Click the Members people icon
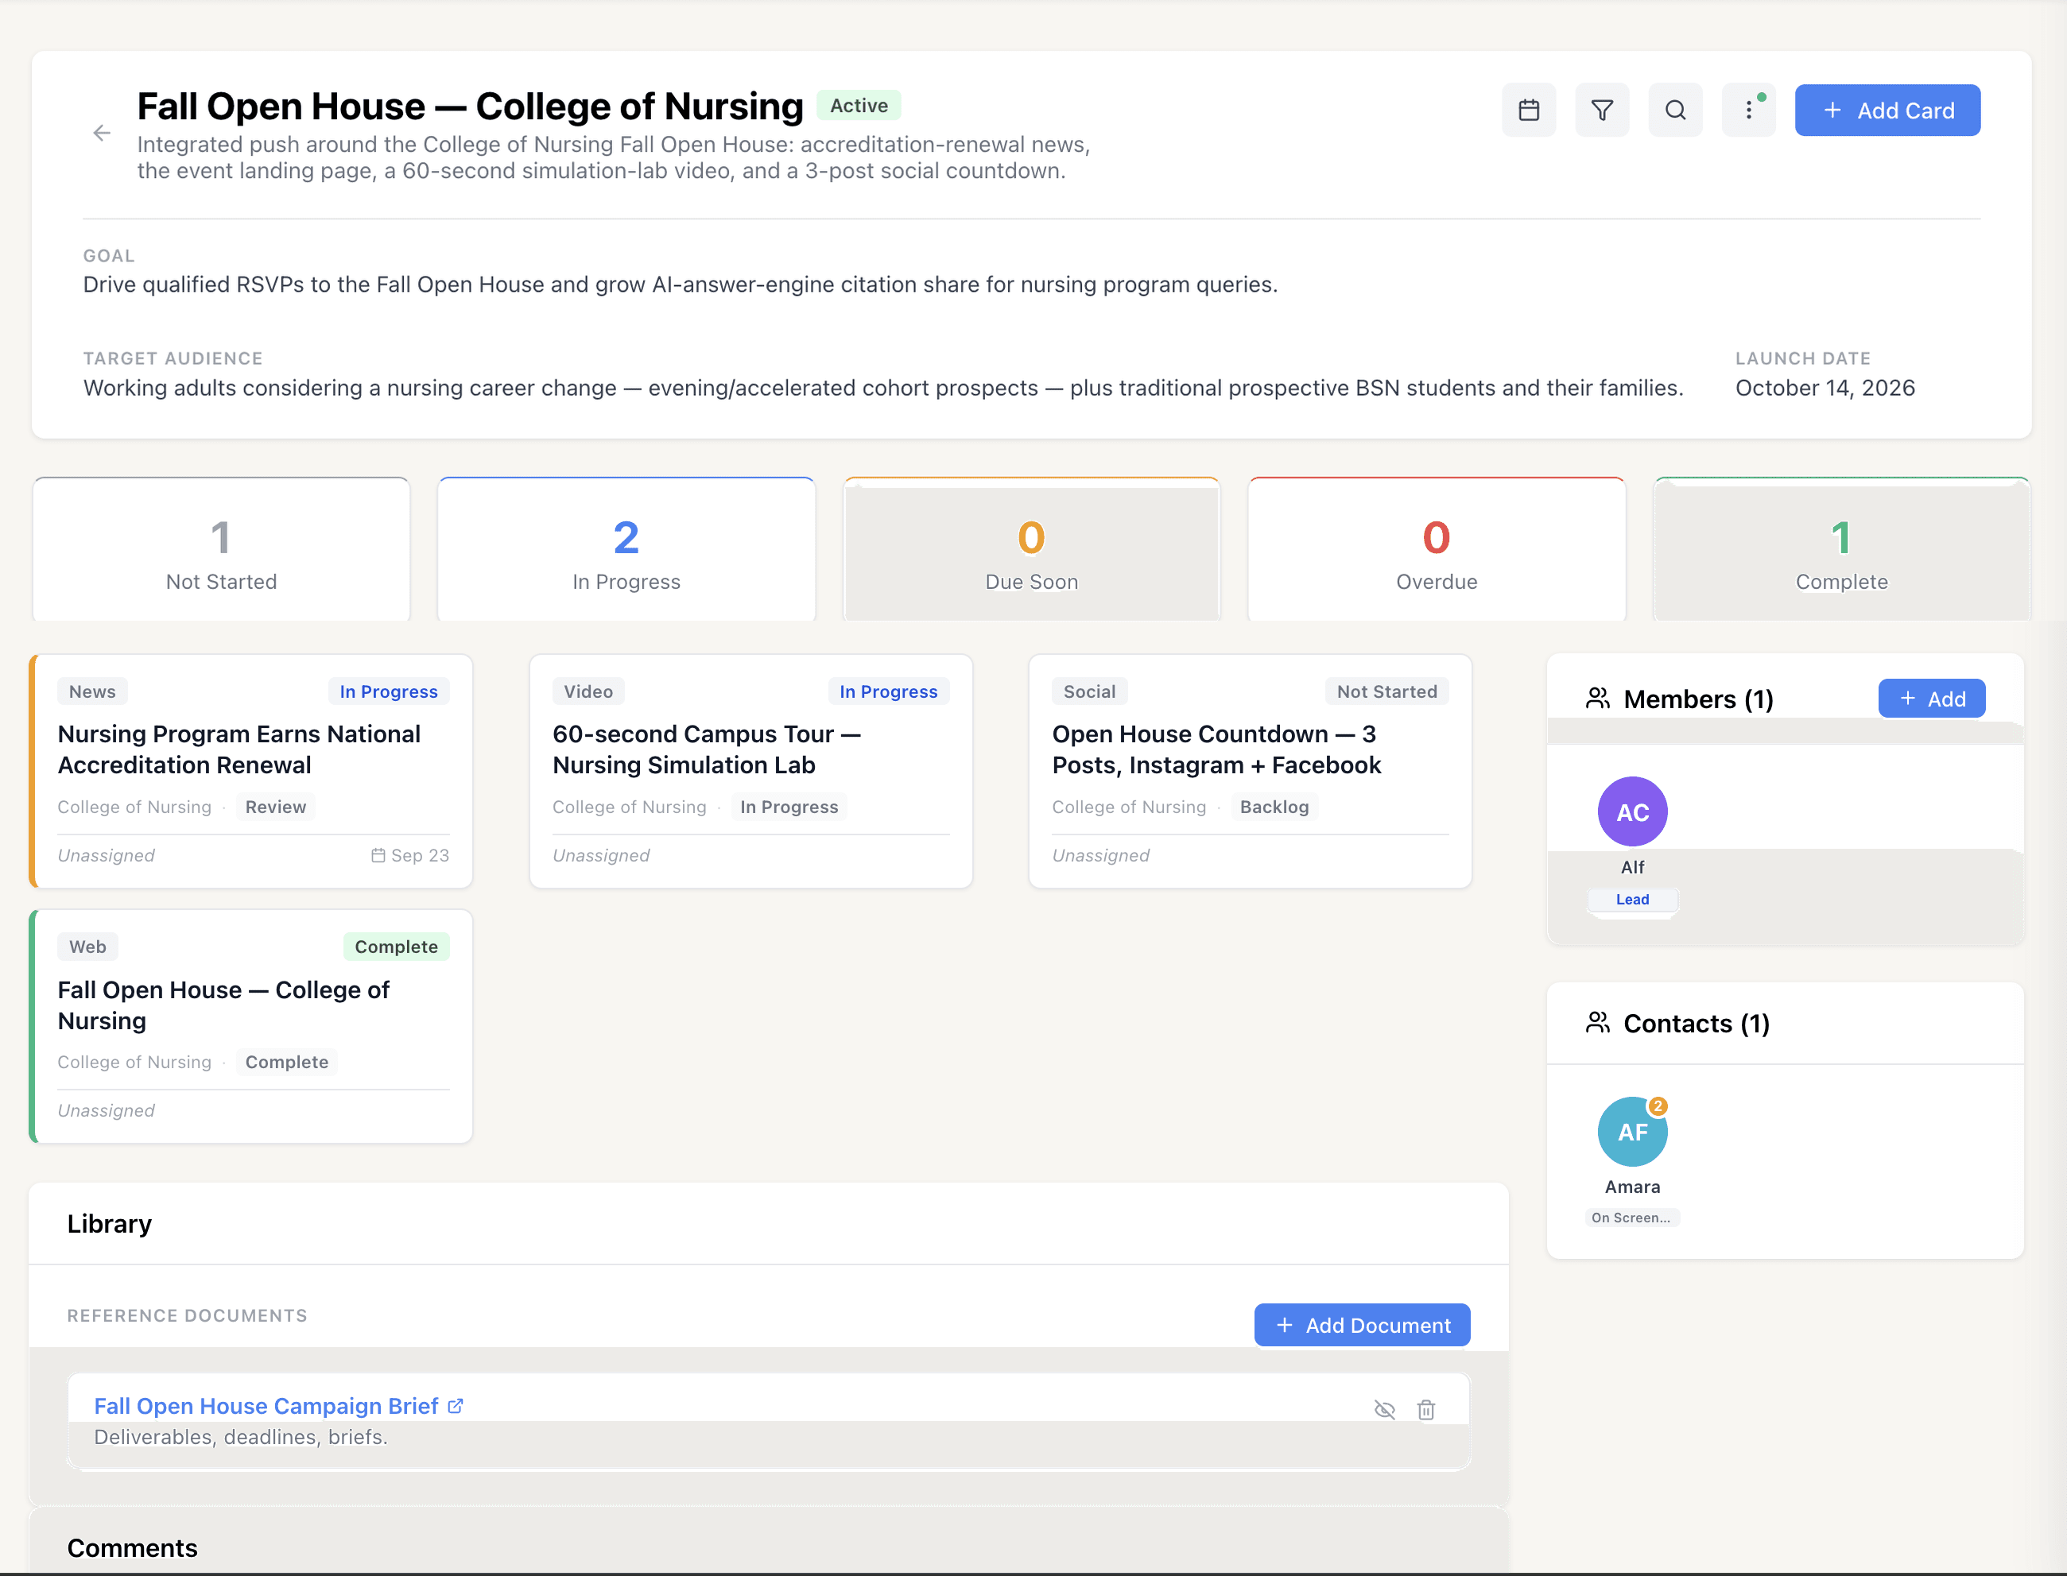Image resolution: width=2067 pixels, height=1576 pixels. click(1597, 699)
